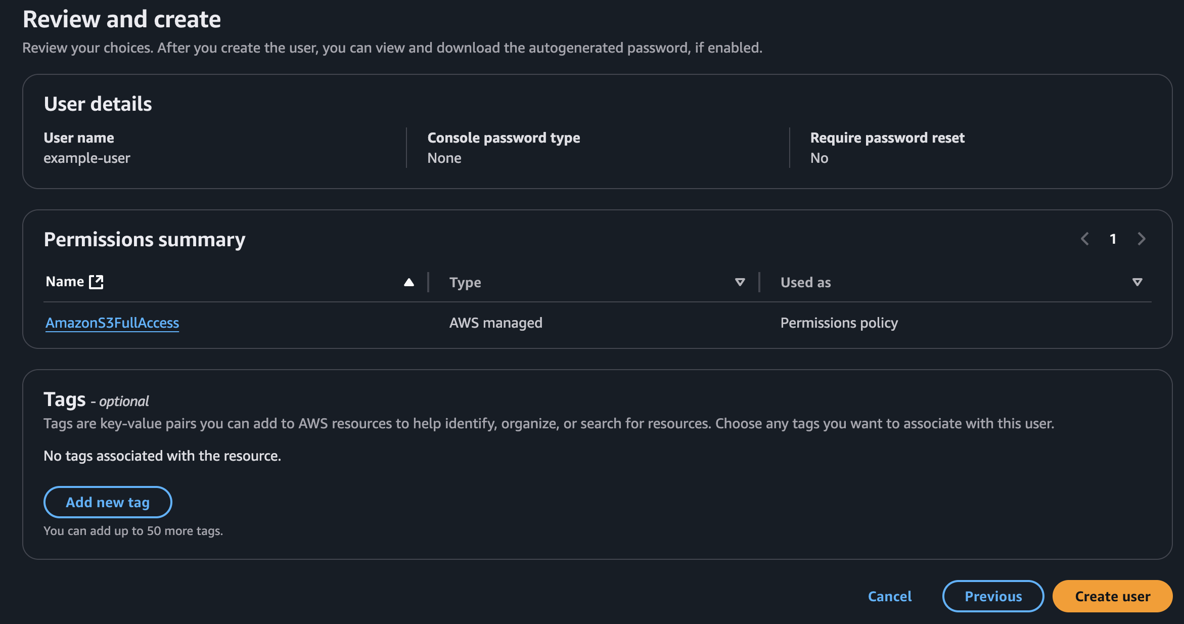1184x624 pixels.
Task: Expand the Used as column filter dropdown
Action: tap(1136, 282)
